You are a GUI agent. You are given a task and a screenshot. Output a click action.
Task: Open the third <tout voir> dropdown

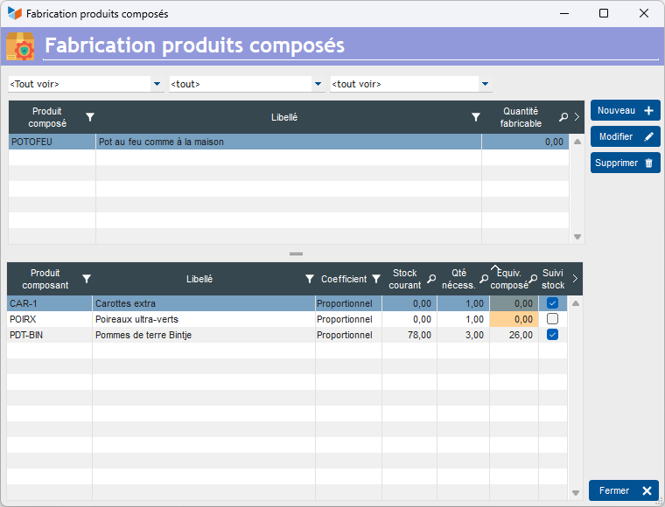point(485,85)
